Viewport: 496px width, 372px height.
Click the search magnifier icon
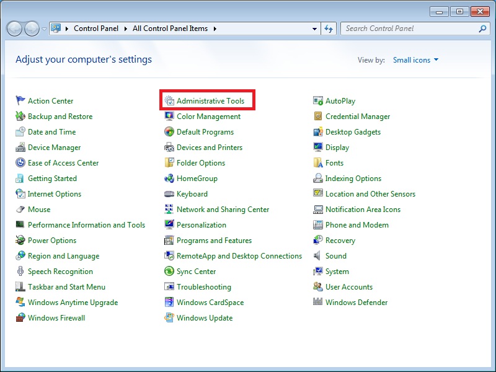(x=482, y=29)
